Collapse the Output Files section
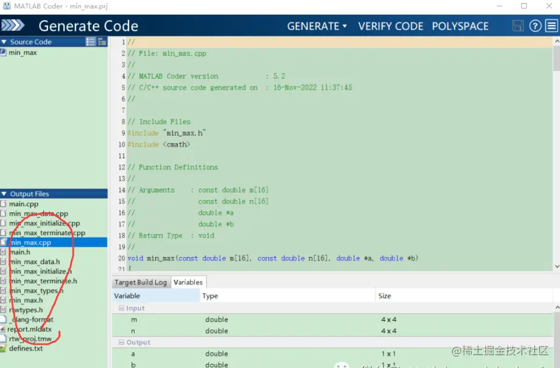This screenshot has height=368, width=560. coord(4,194)
